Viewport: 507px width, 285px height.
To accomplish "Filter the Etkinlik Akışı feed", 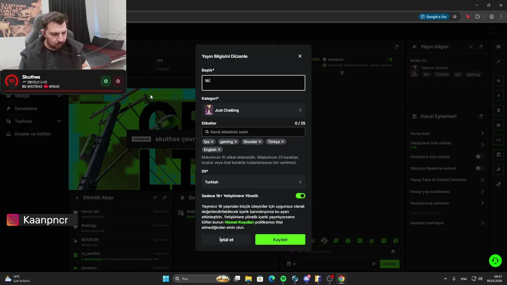I will pyautogui.click(x=155, y=198).
